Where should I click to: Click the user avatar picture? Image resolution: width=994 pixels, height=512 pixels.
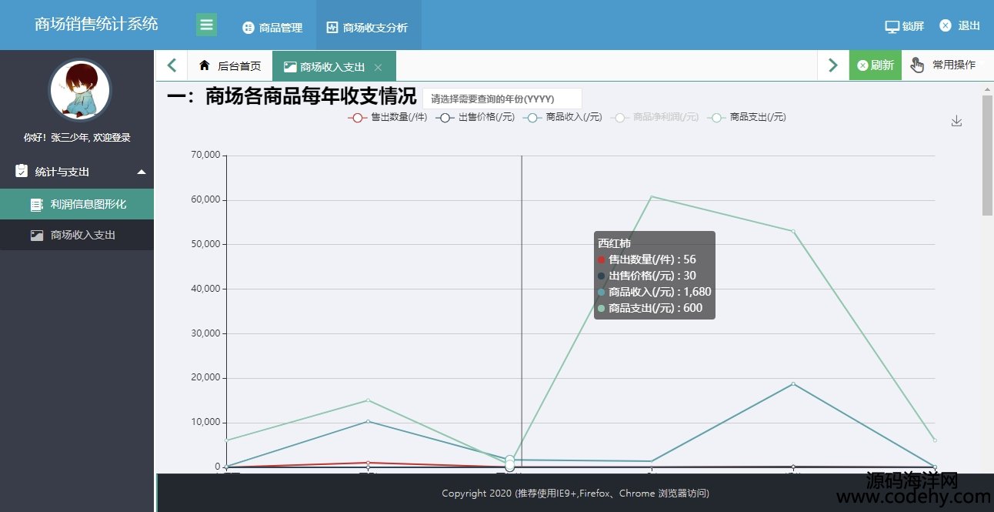tap(80, 90)
